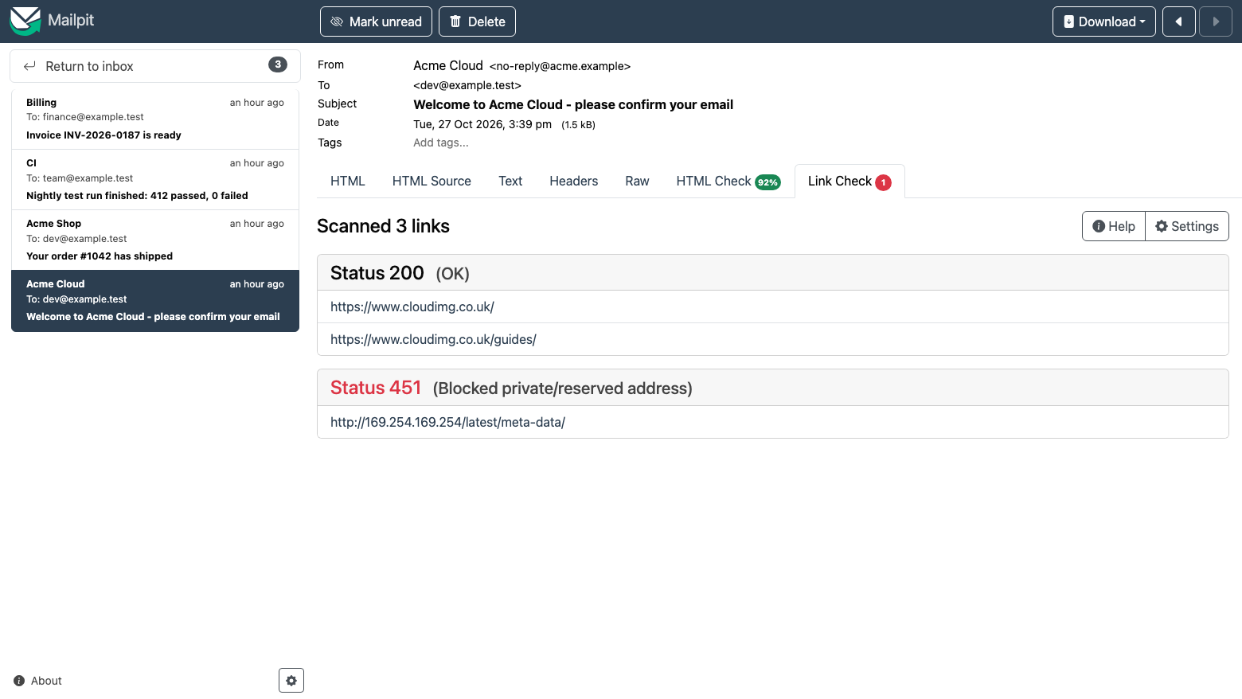Click the email subject line in header
Image resolution: width=1242 pixels, height=699 pixels.
click(573, 104)
